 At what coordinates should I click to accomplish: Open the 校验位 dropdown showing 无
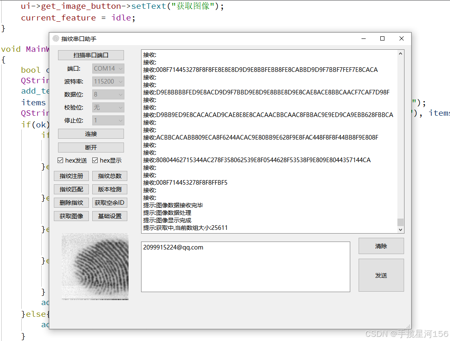108,107
